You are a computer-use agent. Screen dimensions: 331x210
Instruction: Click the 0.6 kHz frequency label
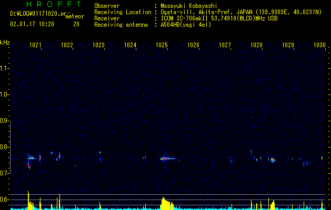point(5,199)
